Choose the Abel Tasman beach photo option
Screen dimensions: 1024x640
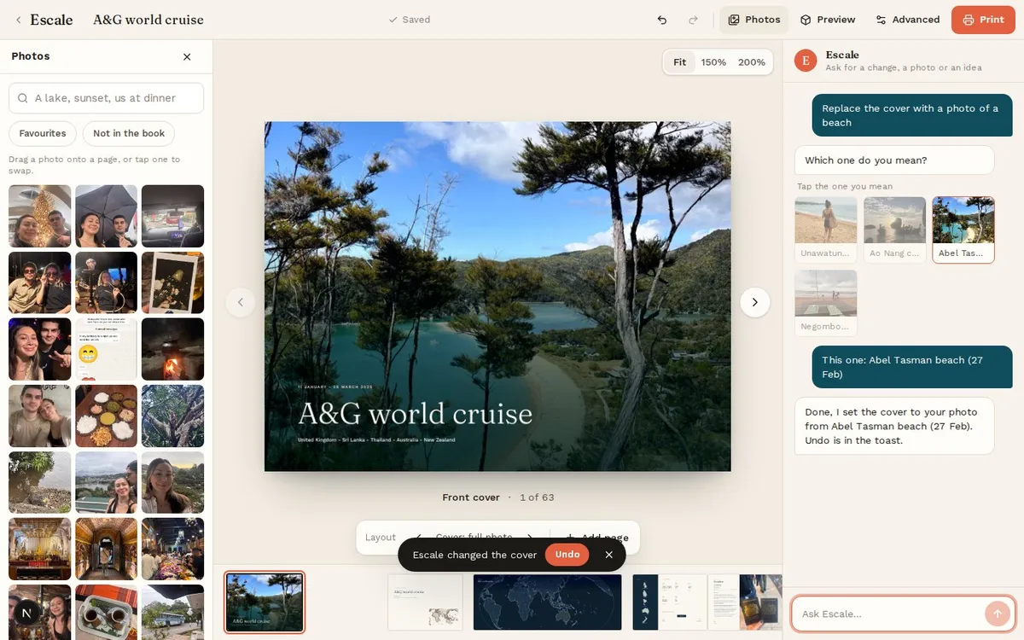coord(963,230)
